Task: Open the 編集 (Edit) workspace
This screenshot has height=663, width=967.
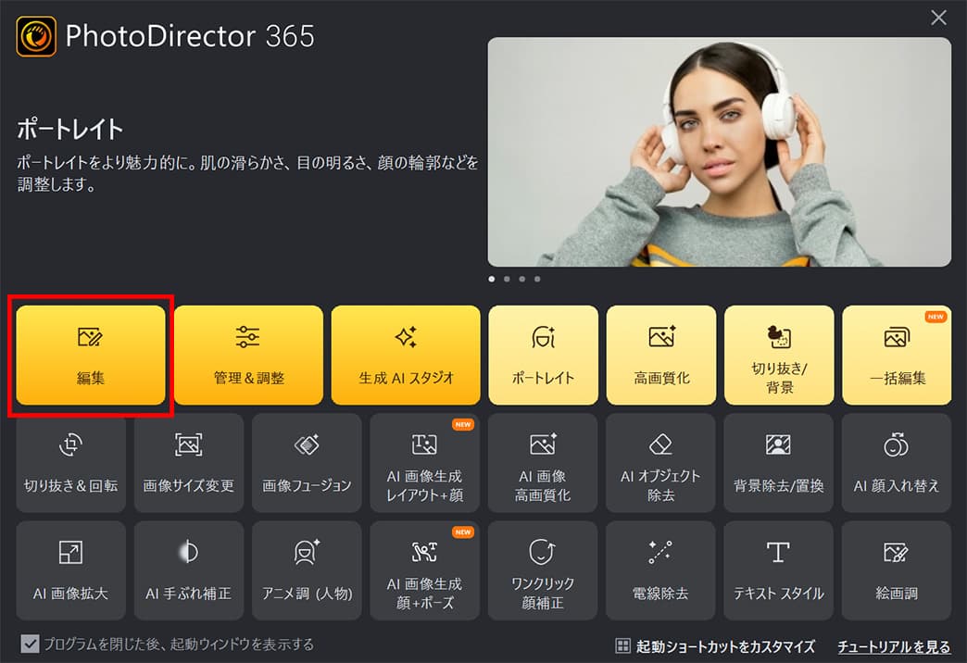Action: coord(90,355)
